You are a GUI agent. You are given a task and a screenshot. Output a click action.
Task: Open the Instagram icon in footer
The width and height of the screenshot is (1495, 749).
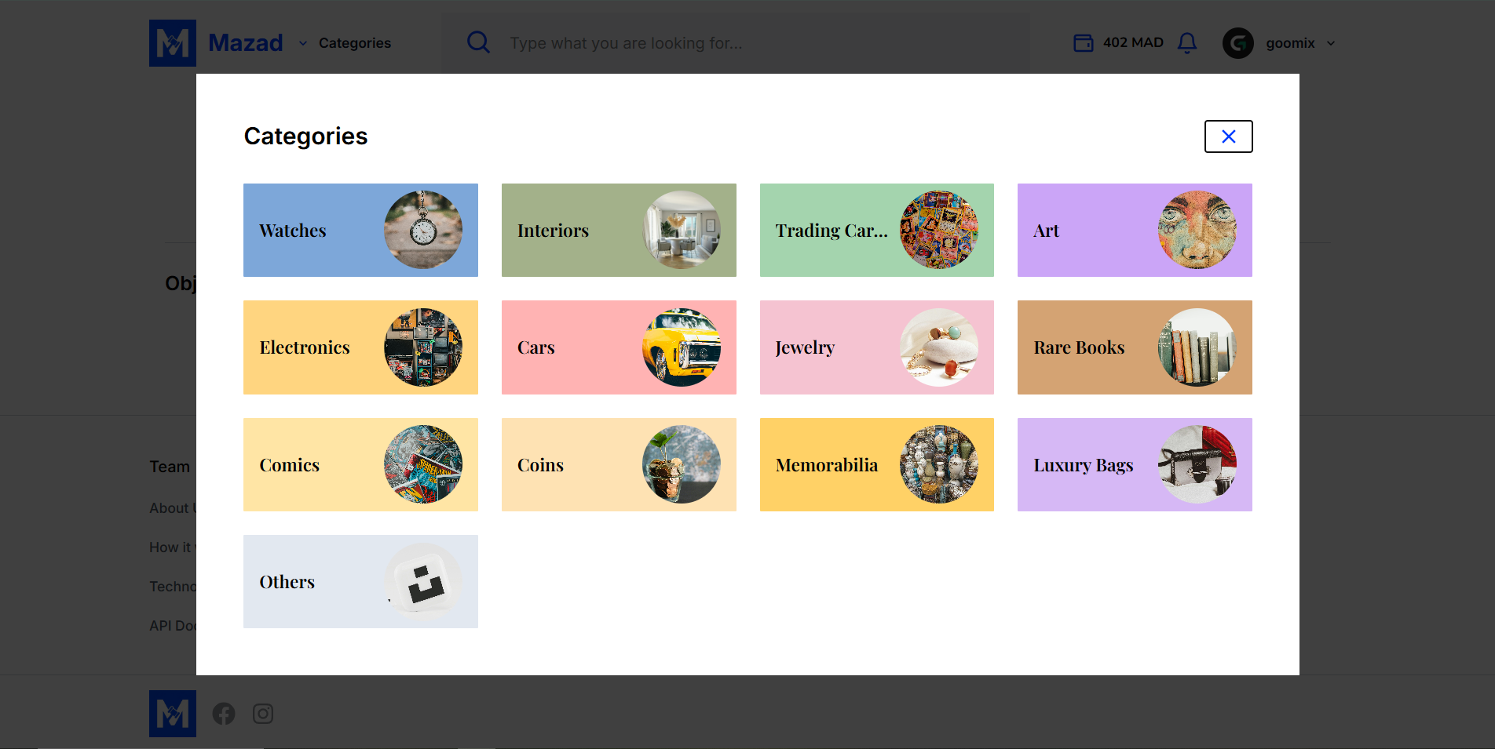(x=263, y=714)
